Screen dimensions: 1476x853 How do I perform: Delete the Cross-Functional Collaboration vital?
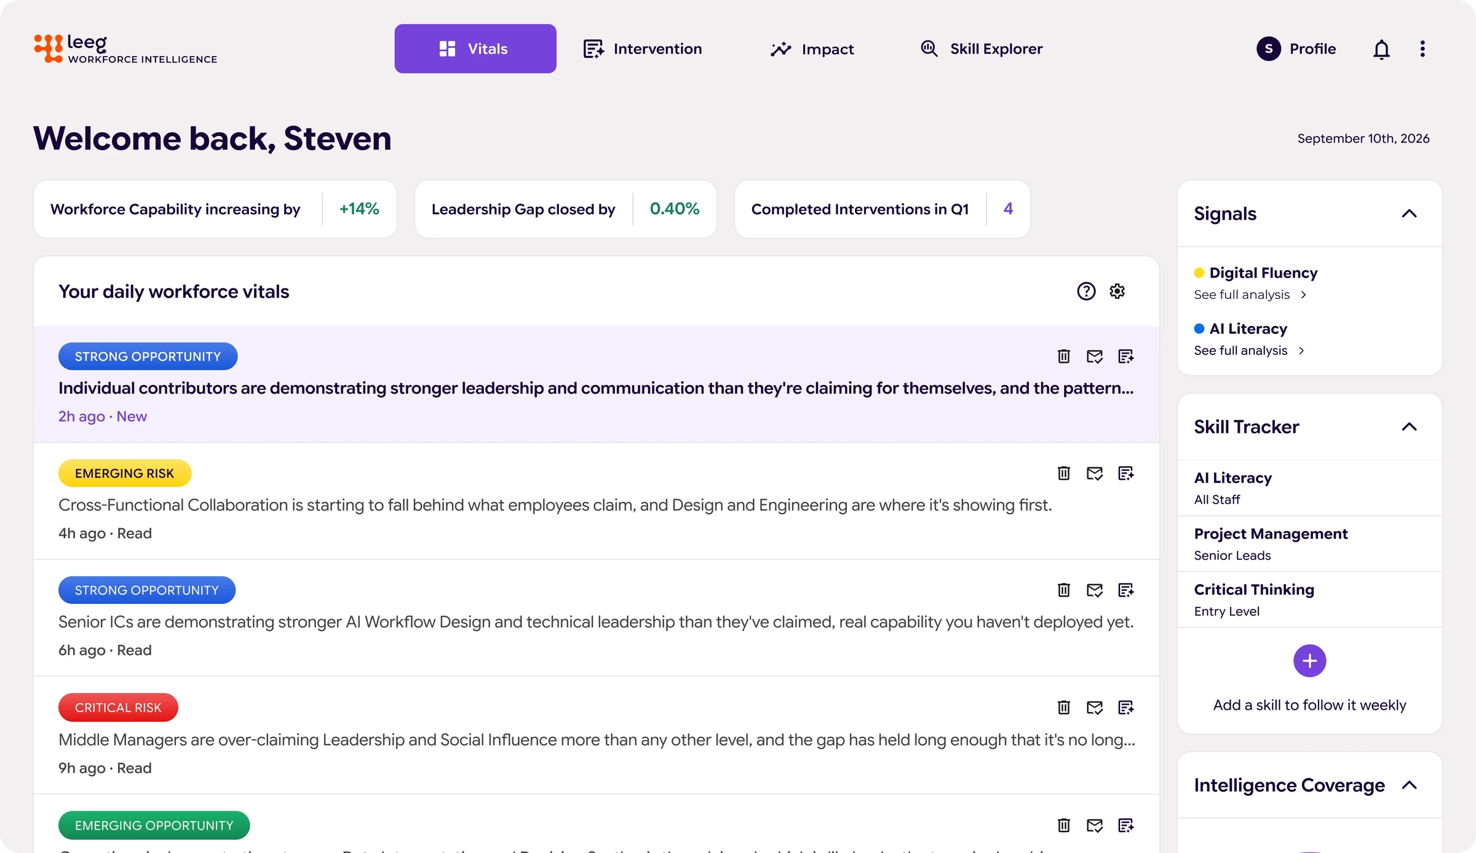[x=1064, y=473]
